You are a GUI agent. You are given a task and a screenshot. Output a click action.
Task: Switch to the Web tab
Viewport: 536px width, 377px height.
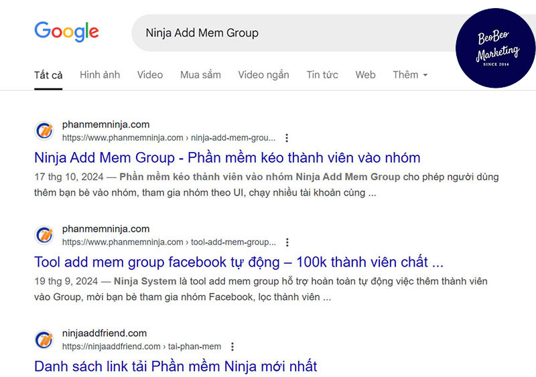[x=365, y=74]
